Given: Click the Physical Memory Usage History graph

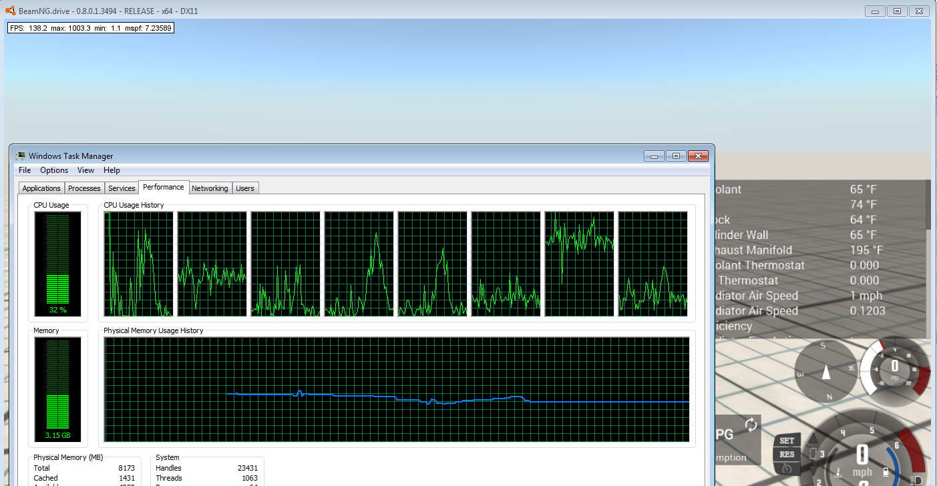Looking at the screenshot, I should 397,389.
